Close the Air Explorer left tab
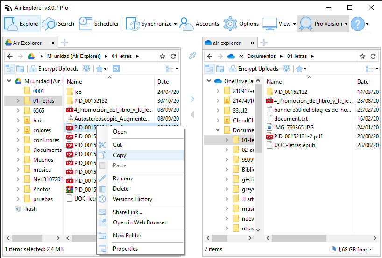Viewport: 382px width, 258px height. [53, 43]
